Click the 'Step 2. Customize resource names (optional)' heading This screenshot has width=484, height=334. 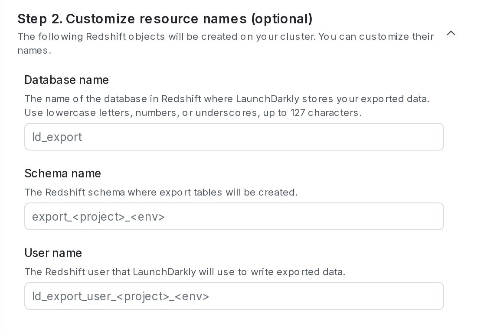coord(165,19)
